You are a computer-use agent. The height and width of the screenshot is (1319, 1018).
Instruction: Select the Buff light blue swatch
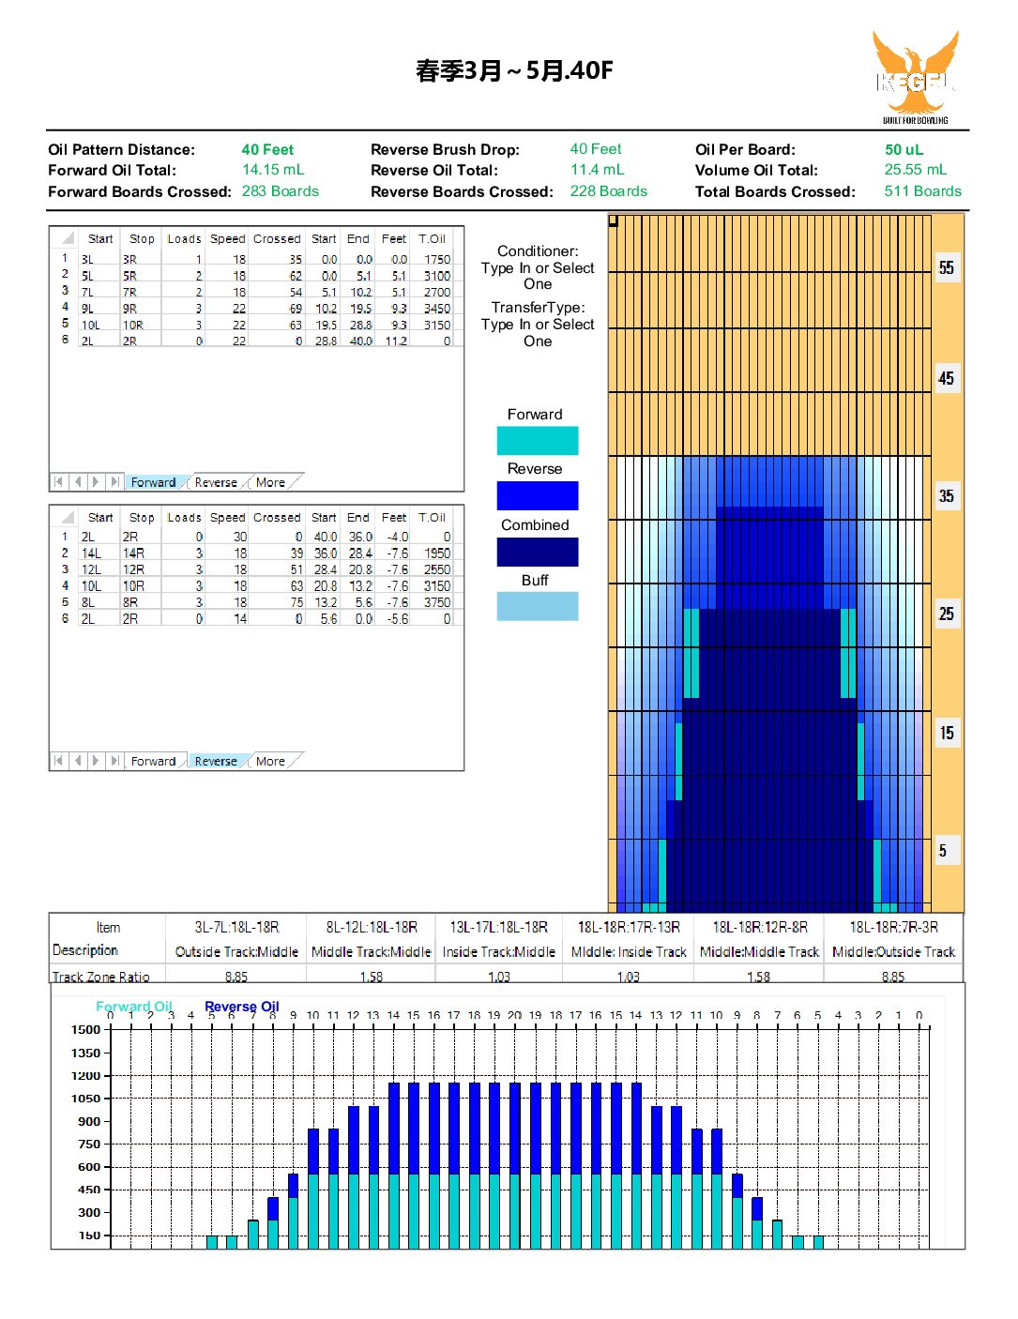pos(537,606)
